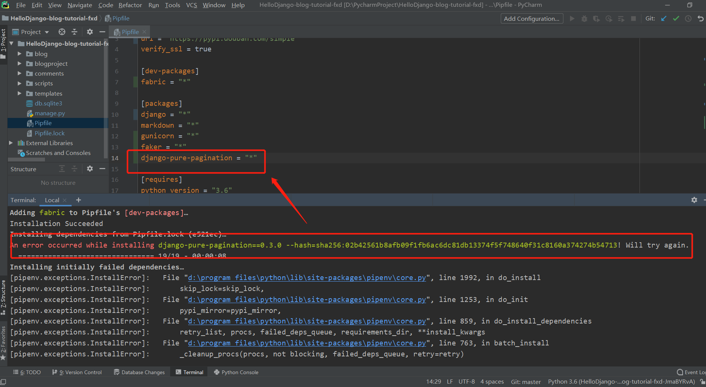The image size is (706, 387).
Task: Select db.sqlite3 file in tree
Action: pos(48,103)
